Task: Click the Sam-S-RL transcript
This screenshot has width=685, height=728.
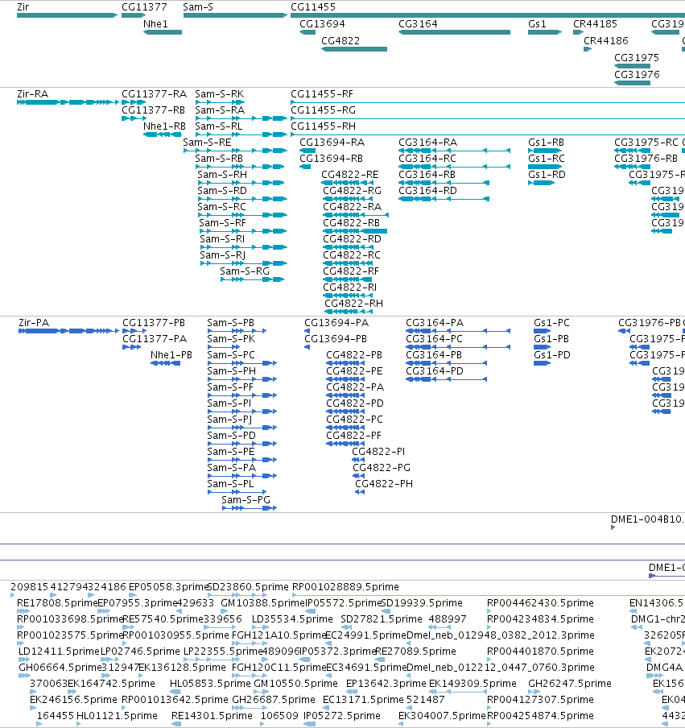Action: tap(241, 134)
